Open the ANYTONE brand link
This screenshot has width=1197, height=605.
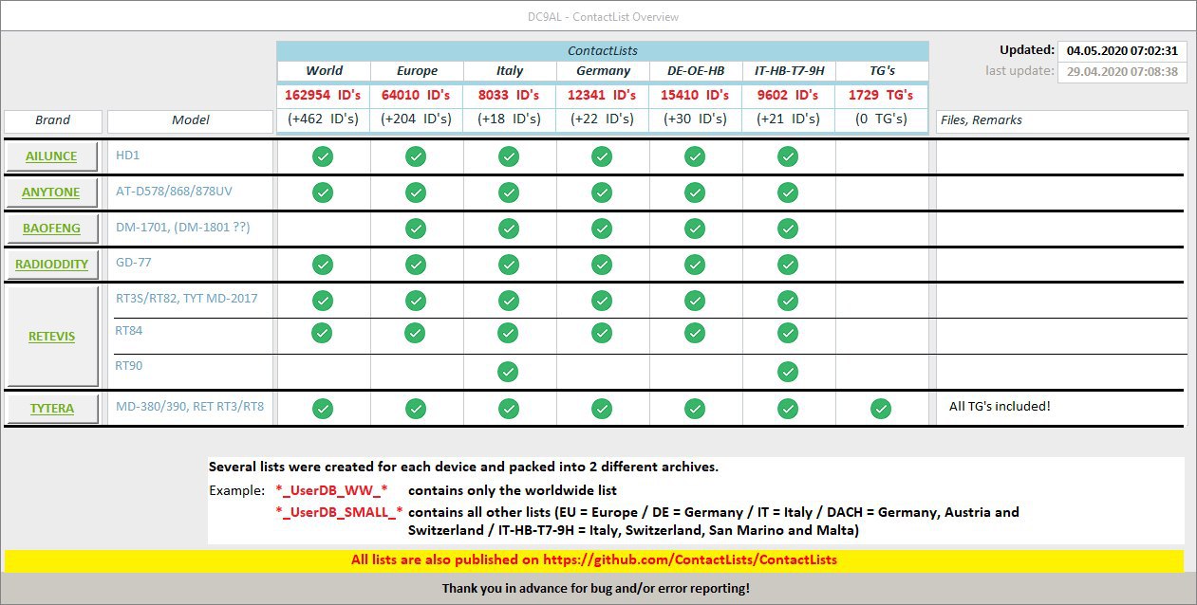coord(52,192)
